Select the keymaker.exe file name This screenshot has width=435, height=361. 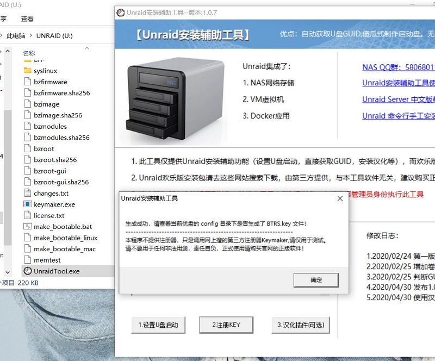click(54, 204)
